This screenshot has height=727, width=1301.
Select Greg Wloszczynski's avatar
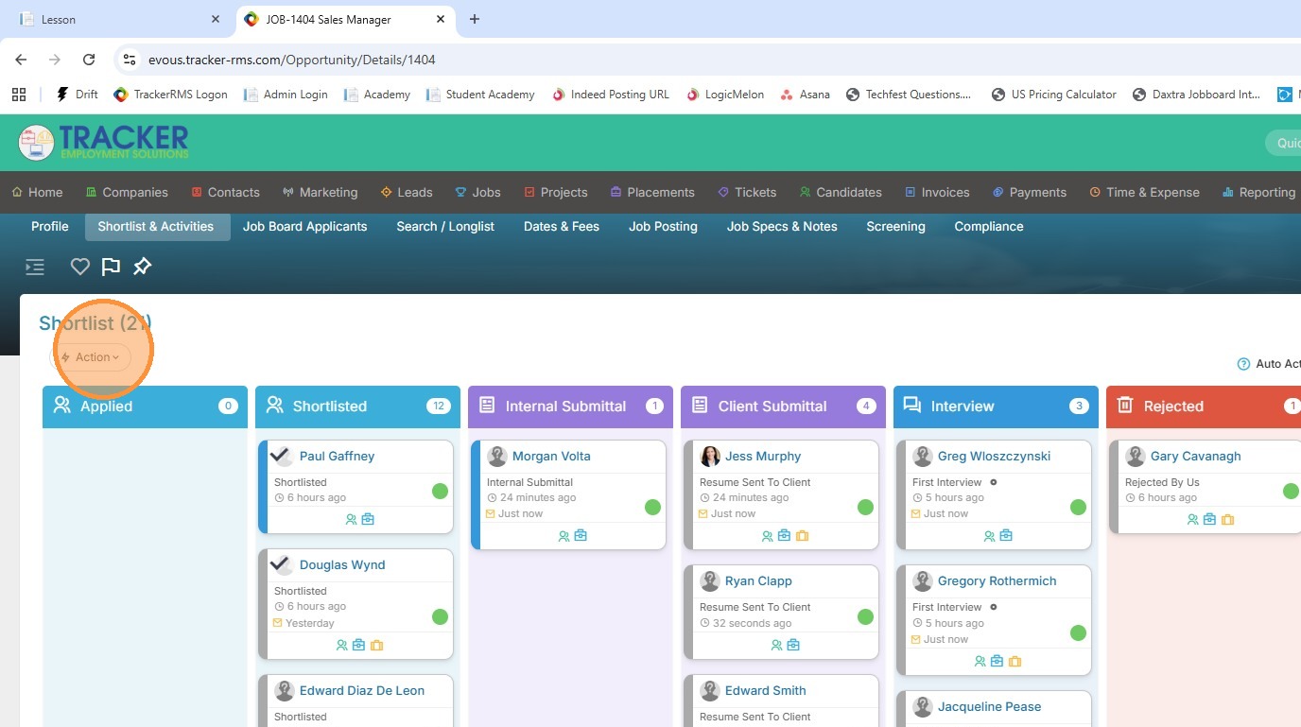[923, 457]
